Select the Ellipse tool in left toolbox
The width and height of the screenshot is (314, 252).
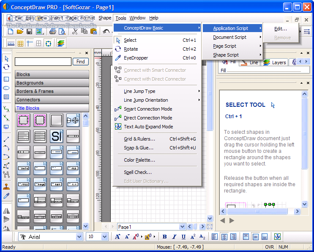pyautogui.click(x=6, y=88)
